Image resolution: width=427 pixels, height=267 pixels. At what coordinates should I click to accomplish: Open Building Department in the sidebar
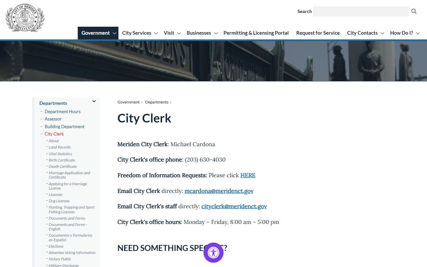click(64, 126)
